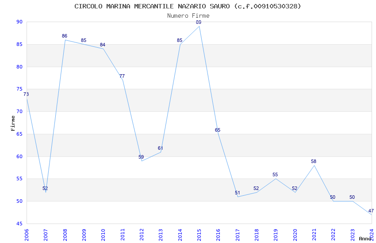Image resolution: width=376 pixels, height=243 pixels.
Task: Select peak data label 89
Action: pos(199,22)
